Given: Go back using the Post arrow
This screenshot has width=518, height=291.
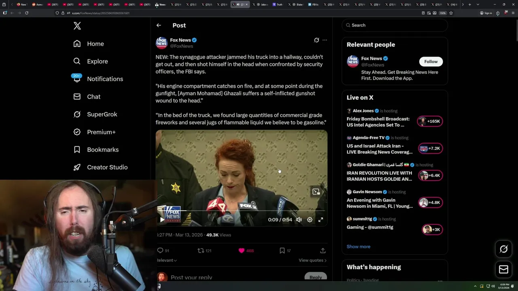Looking at the screenshot, I should tap(159, 25).
